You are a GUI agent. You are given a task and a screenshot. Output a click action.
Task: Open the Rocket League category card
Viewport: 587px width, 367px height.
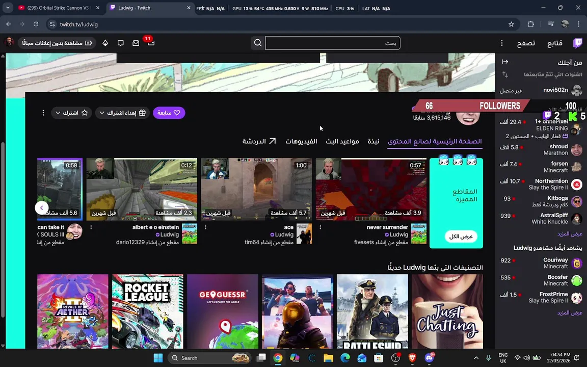(x=148, y=311)
